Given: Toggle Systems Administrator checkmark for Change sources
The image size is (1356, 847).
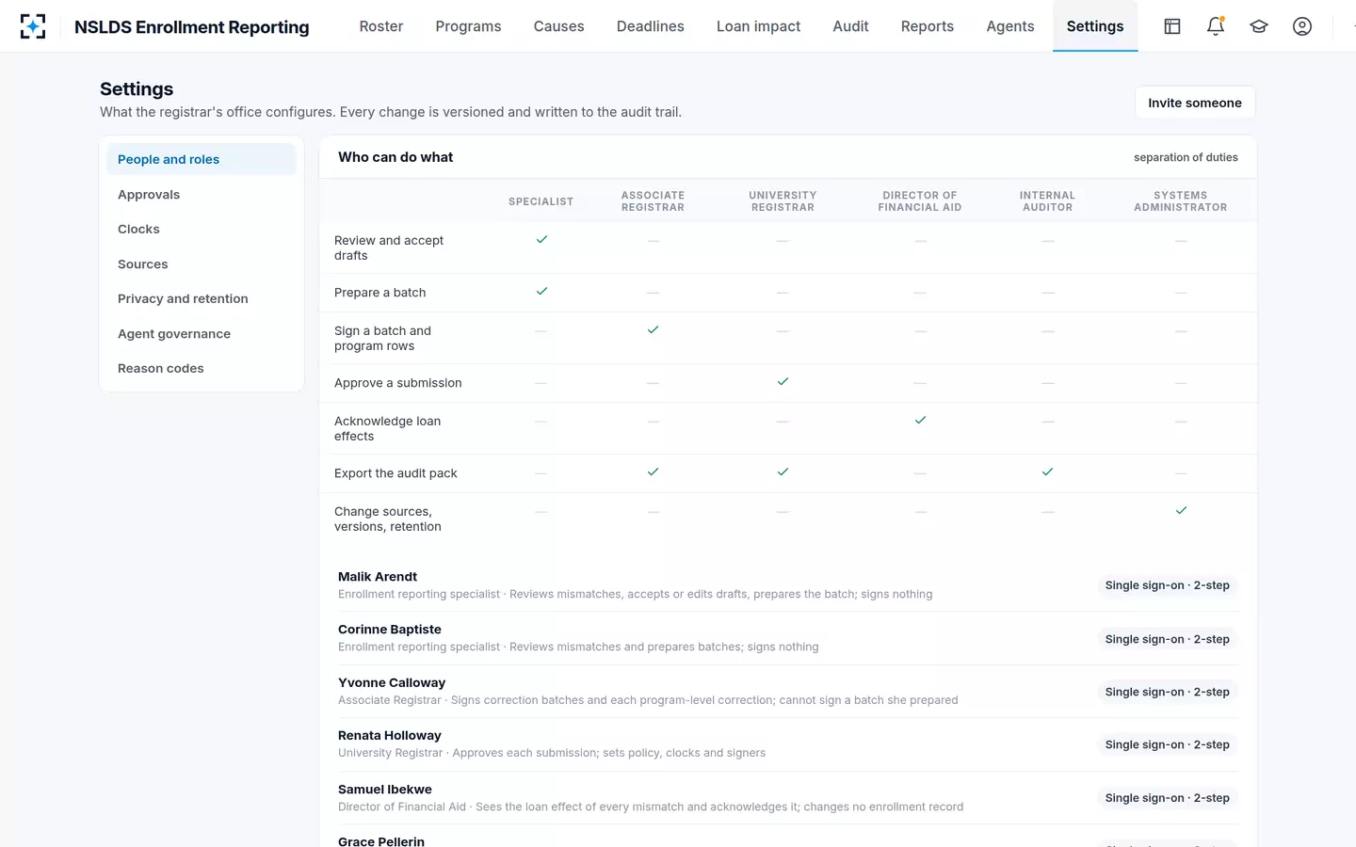Looking at the screenshot, I should click(1181, 511).
